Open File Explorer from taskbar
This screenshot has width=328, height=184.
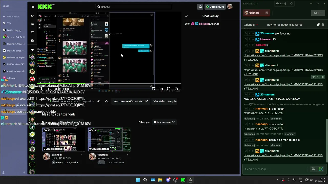tap(160, 180)
